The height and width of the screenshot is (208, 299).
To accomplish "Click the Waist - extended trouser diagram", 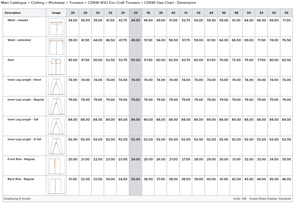I will click(x=56, y=47).
